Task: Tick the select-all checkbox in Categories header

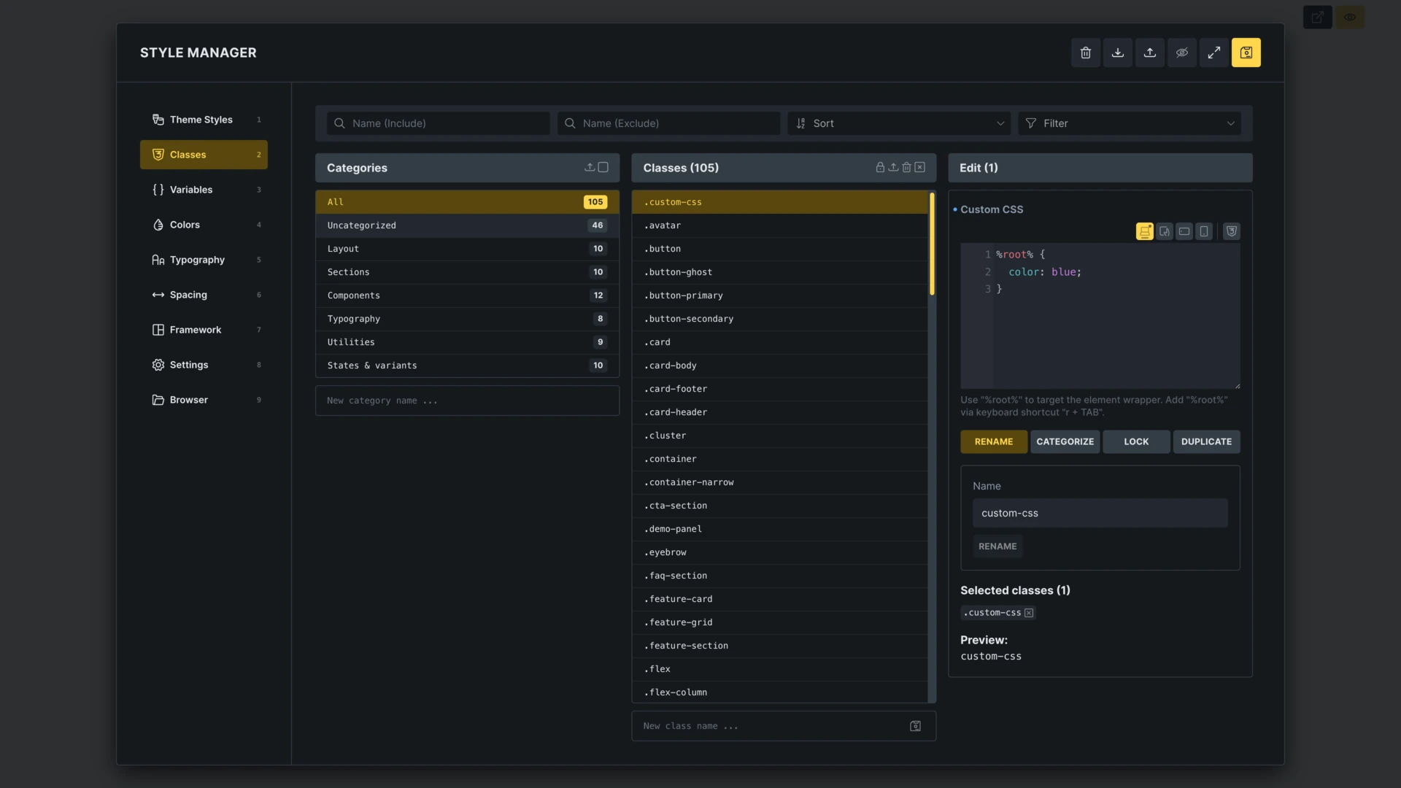Action: [x=603, y=167]
